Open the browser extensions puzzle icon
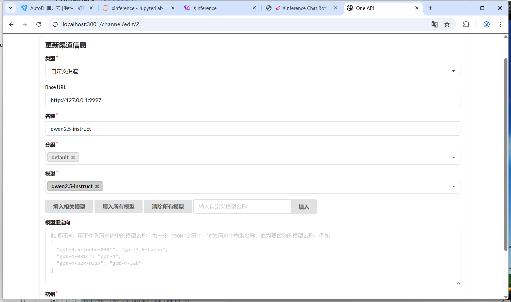The width and height of the screenshot is (511, 302). [466, 24]
